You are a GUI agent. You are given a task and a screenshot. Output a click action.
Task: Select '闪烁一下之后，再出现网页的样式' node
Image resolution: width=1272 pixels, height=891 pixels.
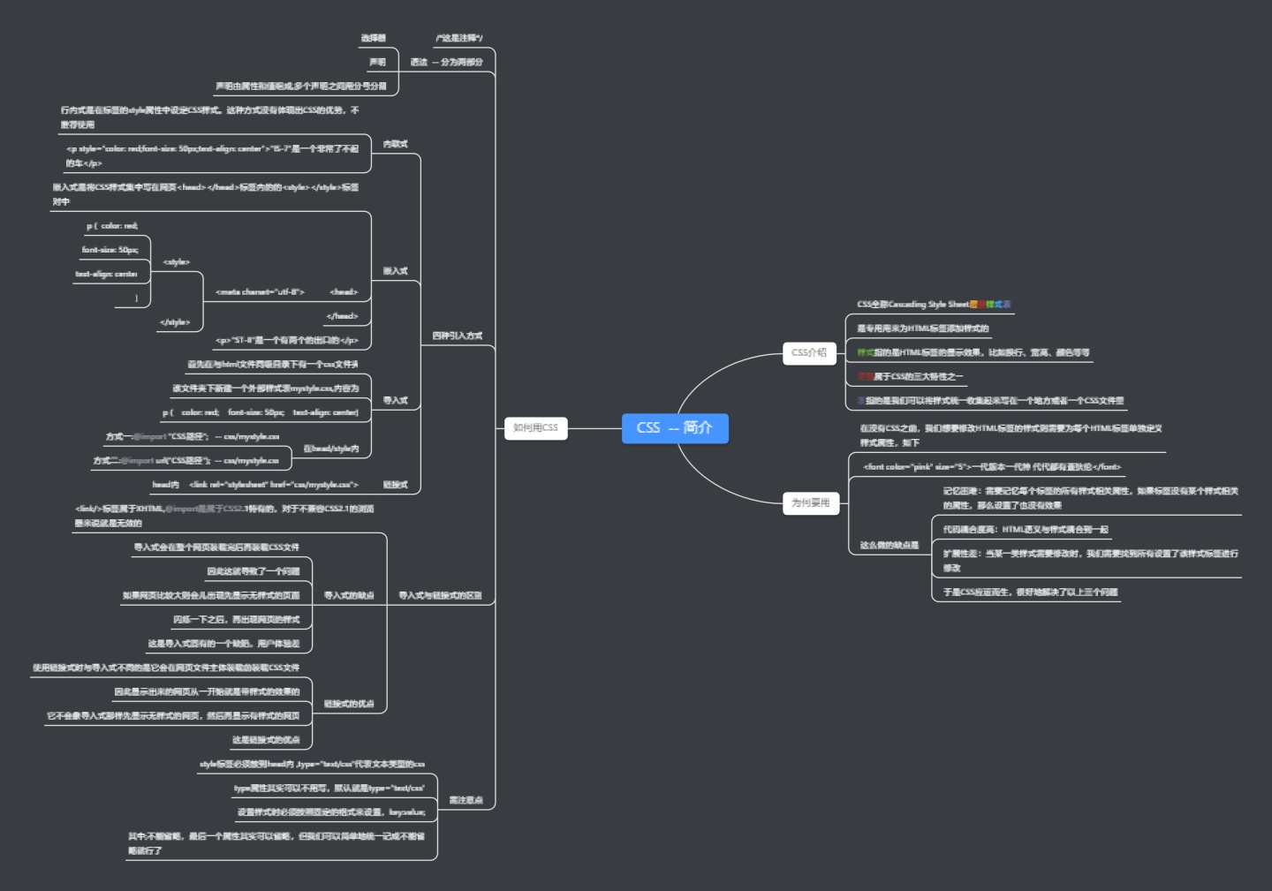237,620
